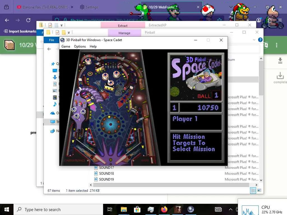Open the ExtractedXP quick access toolbar dropdown

pyautogui.click(x=61, y=25)
